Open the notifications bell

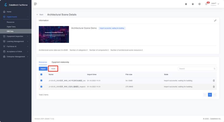[206, 4]
